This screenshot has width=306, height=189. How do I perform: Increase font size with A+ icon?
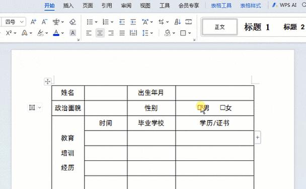(x=33, y=22)
